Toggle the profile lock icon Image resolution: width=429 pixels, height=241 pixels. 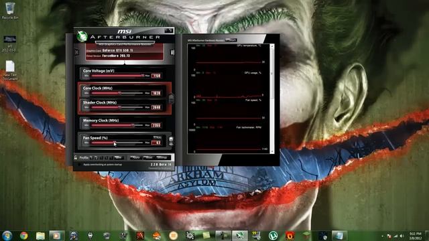point(76,158)
